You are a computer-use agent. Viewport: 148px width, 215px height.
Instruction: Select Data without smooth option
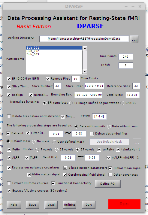click(109, 126)
